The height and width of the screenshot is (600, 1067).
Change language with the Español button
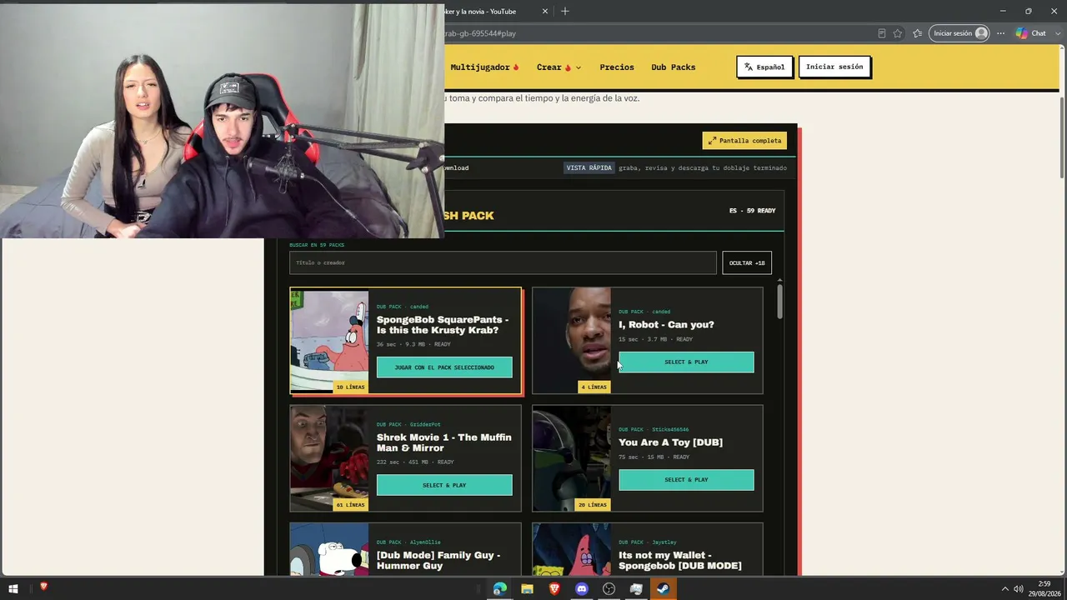point(764,67)
